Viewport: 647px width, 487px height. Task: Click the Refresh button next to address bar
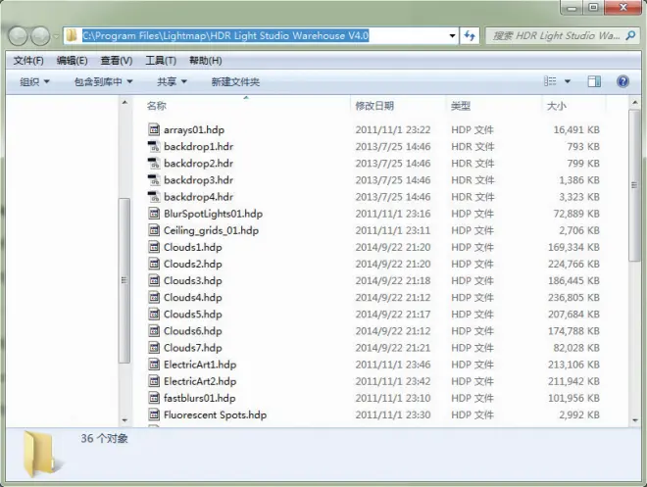[x=470, y=36]
